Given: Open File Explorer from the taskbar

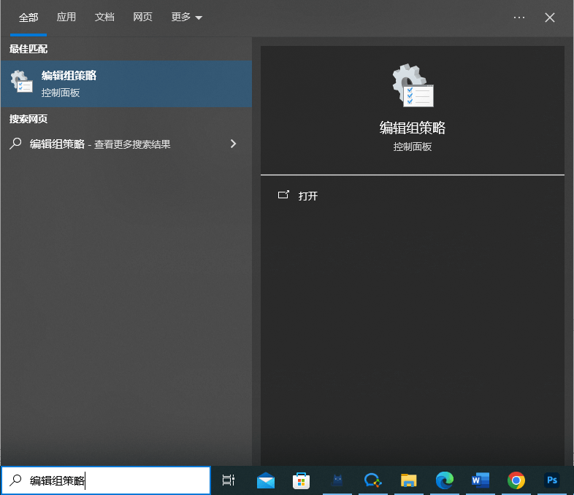Looking at the screenshot, I should pos(408,480).
